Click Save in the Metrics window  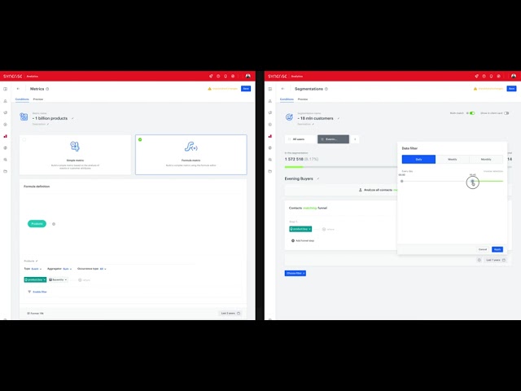pyautogui.click(x=246, y=89)
